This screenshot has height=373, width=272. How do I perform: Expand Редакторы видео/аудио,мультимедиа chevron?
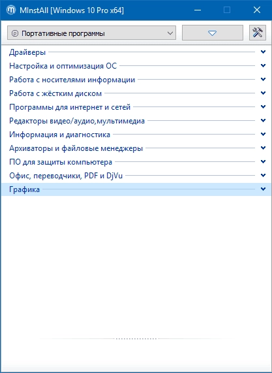coord(263,120)
